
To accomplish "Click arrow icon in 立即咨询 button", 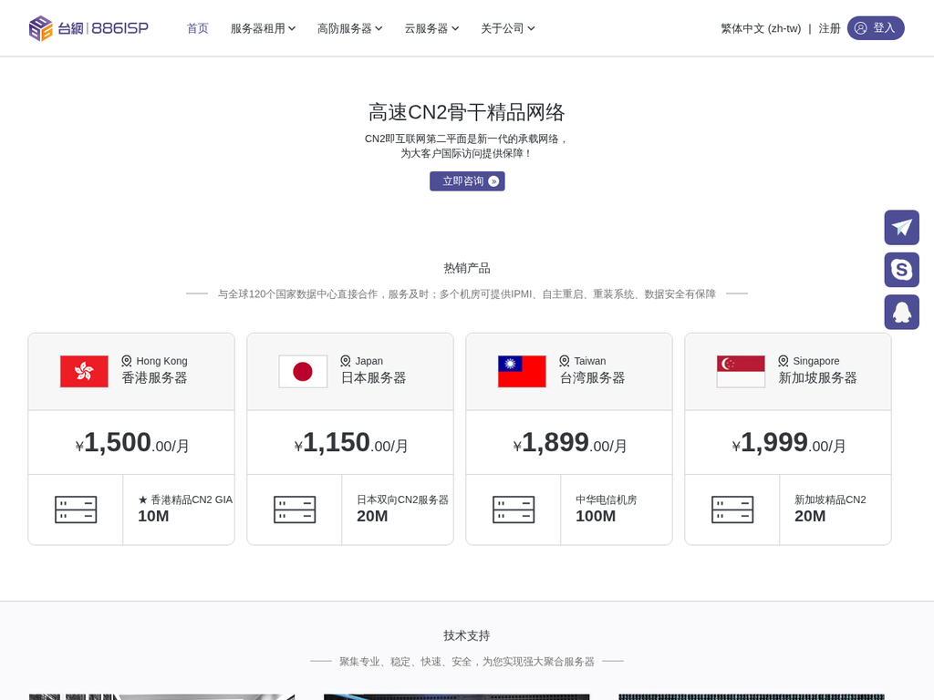I will (x=493, y=181).
